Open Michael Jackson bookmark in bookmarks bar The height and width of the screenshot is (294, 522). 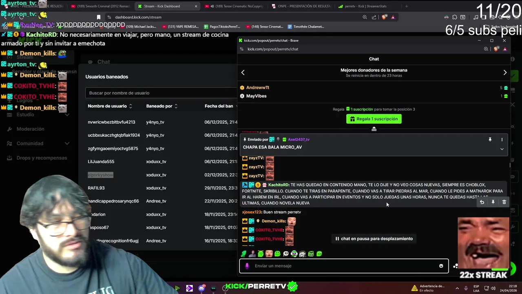pos(138,27)
